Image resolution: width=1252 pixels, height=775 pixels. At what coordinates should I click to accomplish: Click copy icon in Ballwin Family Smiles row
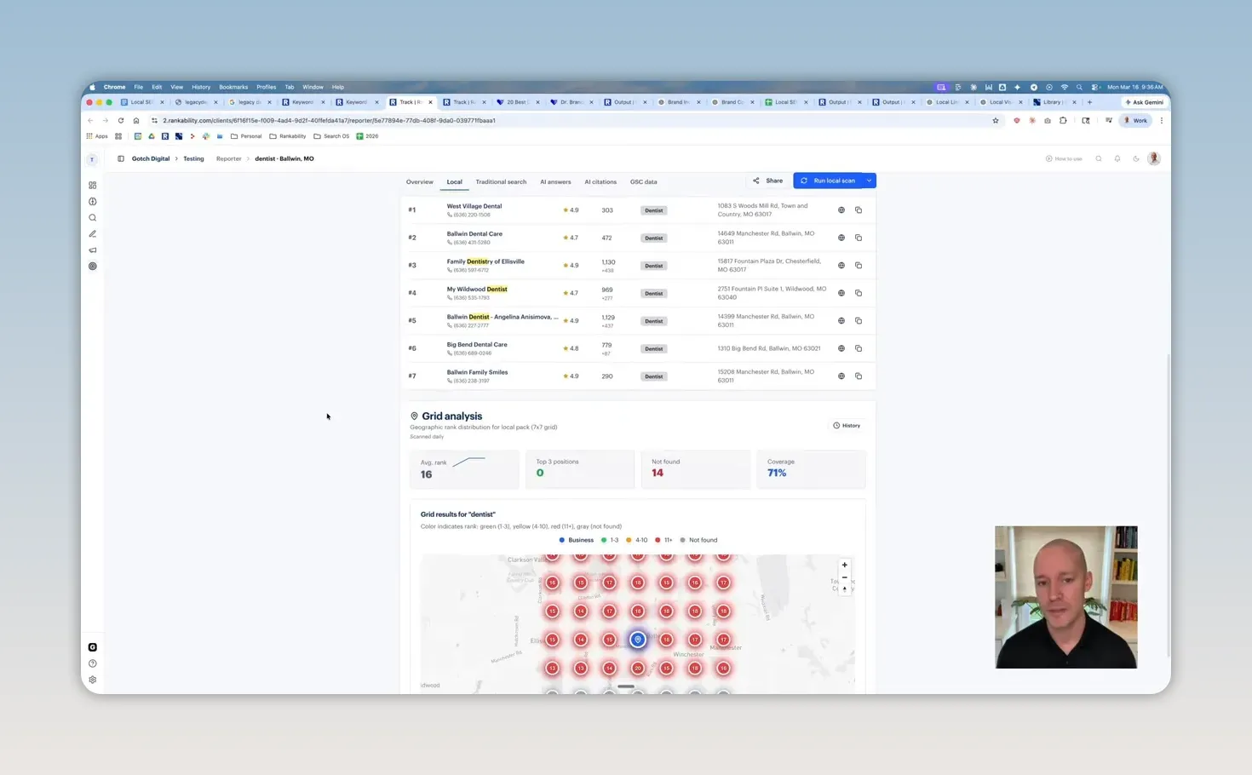pyautogui.click(x=859, y=376)
